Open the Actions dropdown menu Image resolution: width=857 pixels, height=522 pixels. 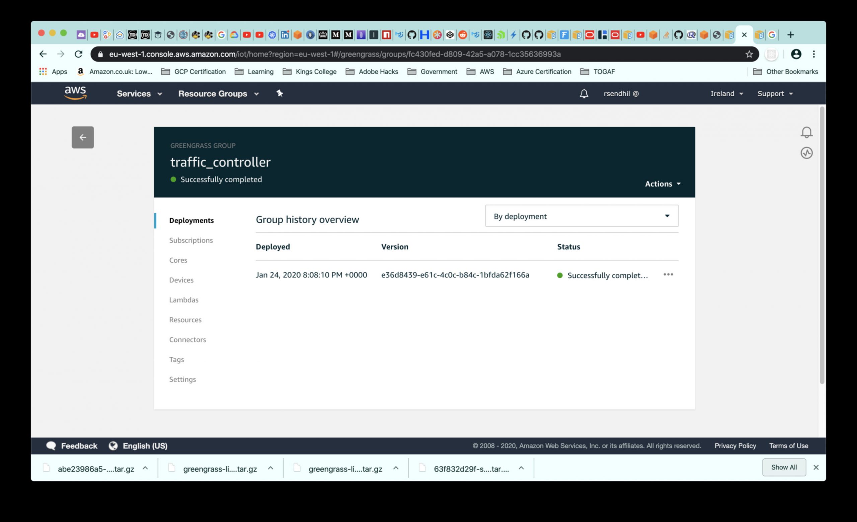[x=662, y=184]
